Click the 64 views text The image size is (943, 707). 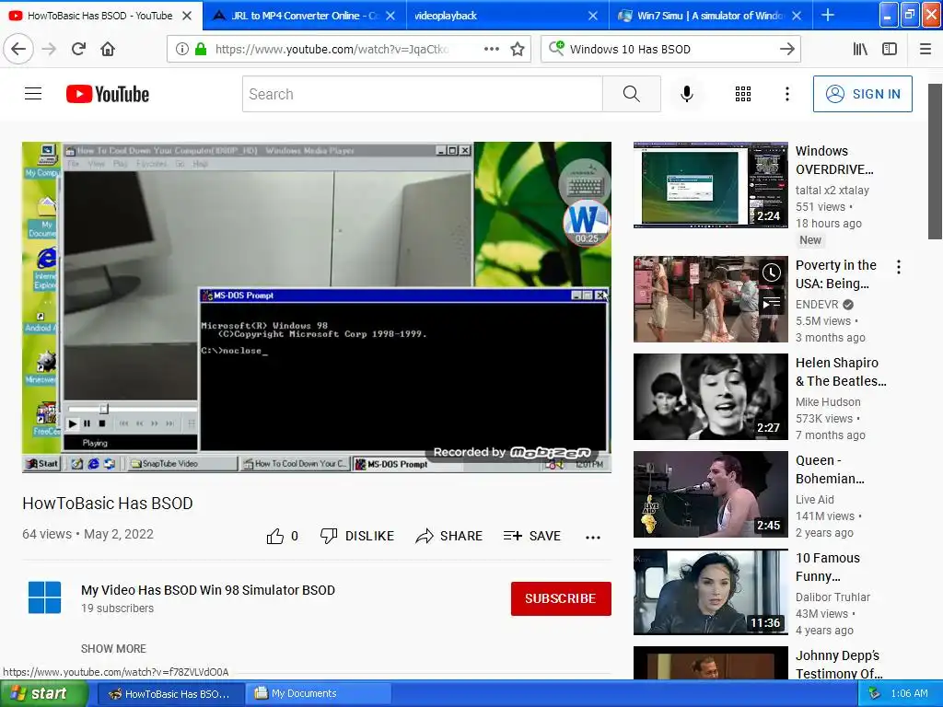(x=47, y=534)
